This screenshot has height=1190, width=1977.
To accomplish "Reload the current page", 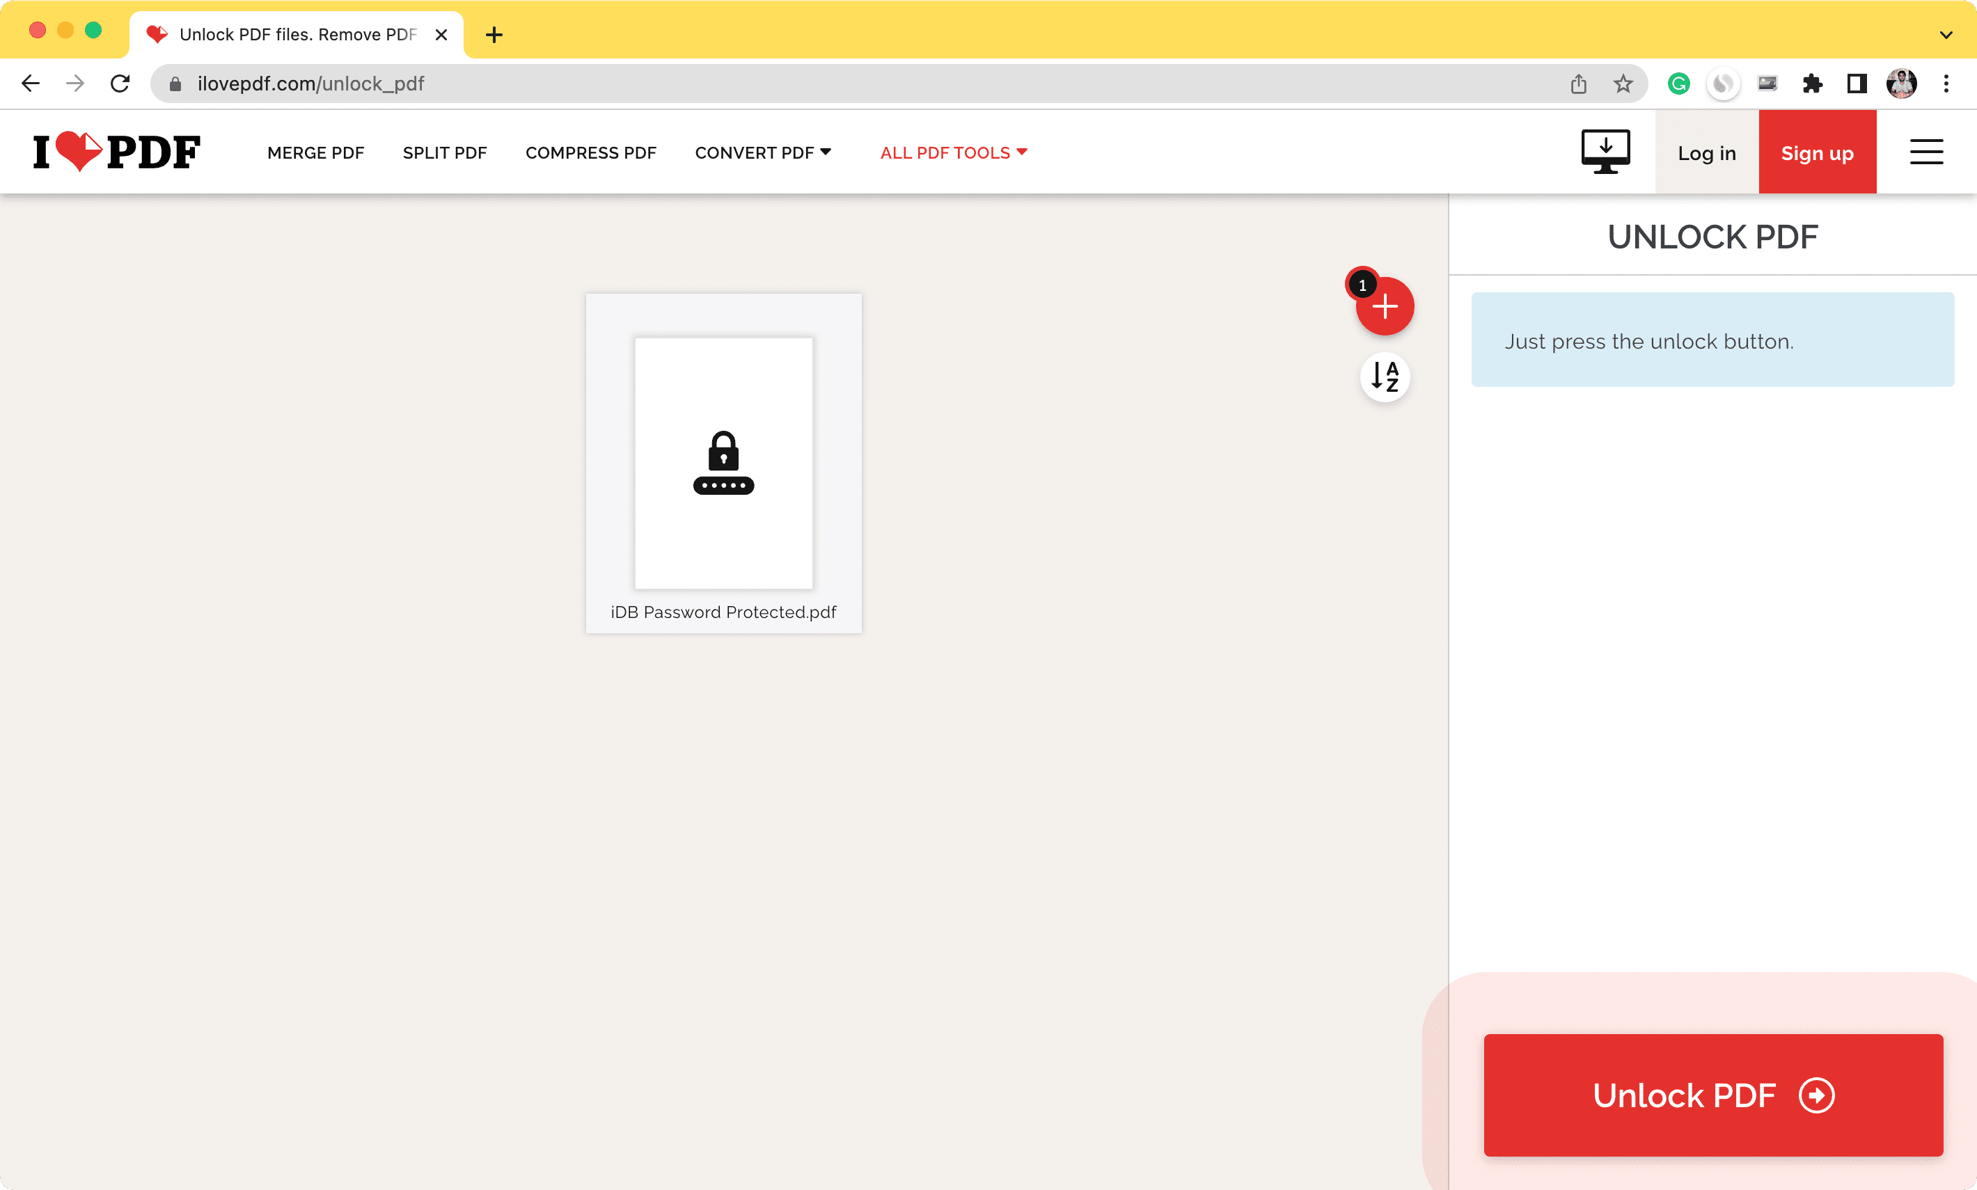I will [120, 84].
